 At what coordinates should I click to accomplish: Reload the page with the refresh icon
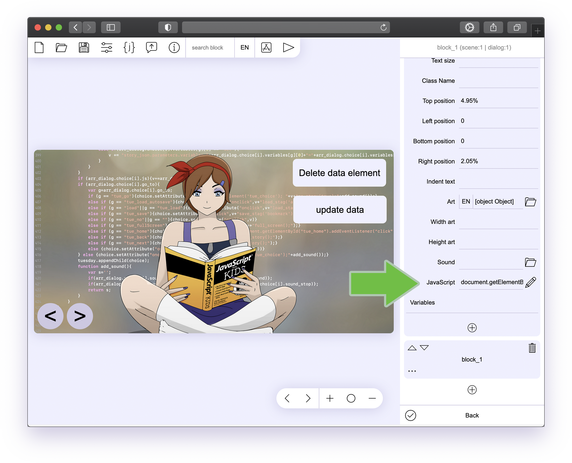(x=383, y=27)
